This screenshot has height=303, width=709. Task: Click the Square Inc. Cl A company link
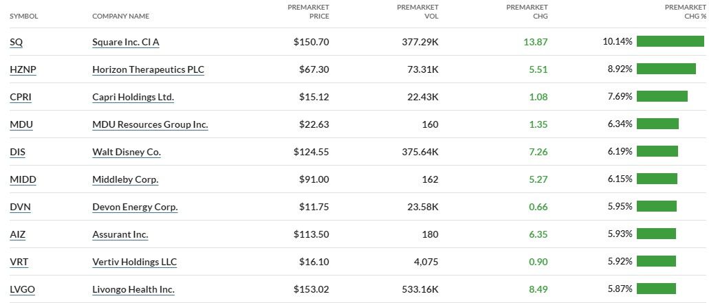point(126,43)
